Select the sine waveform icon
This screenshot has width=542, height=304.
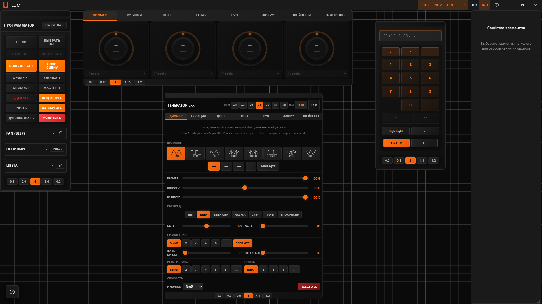pyautogui.click(x=176, y=153)
